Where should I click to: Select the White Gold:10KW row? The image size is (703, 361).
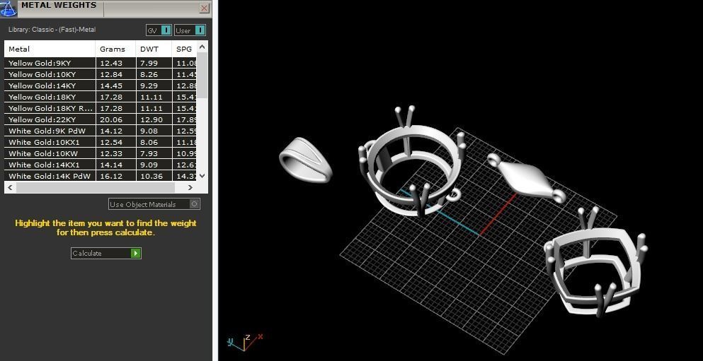pos(101,153)
